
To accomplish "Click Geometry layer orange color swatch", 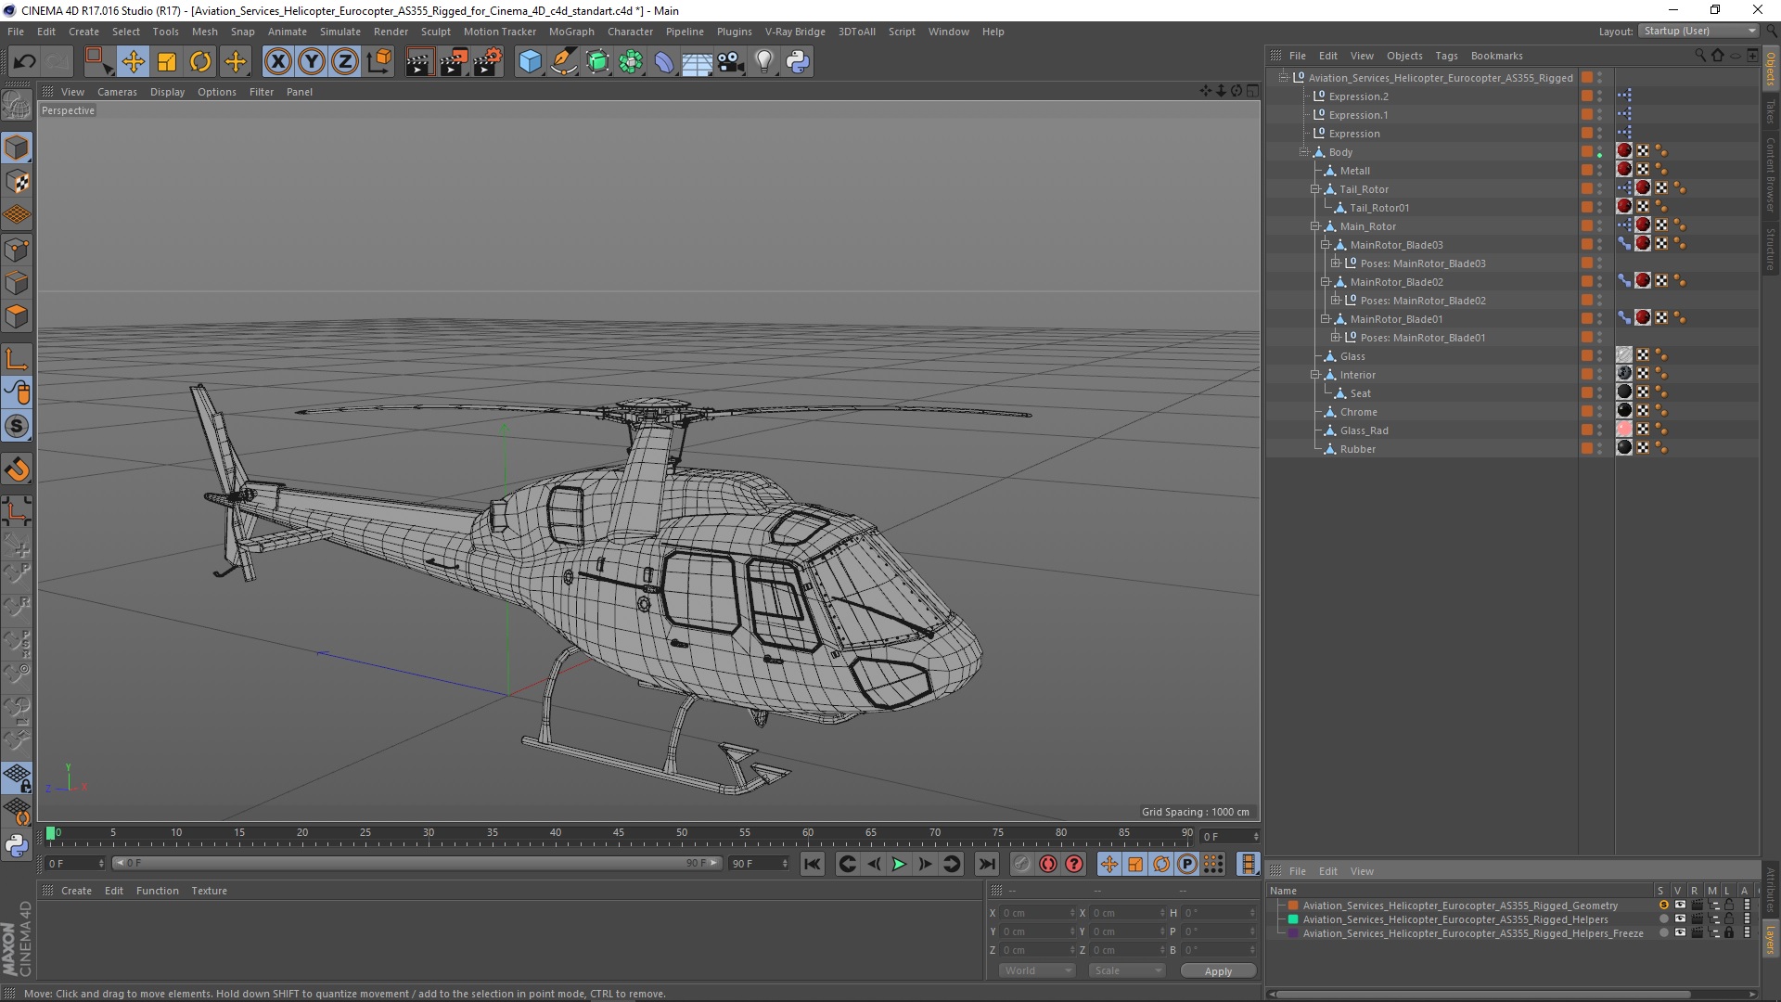I will click(1293, 906).
